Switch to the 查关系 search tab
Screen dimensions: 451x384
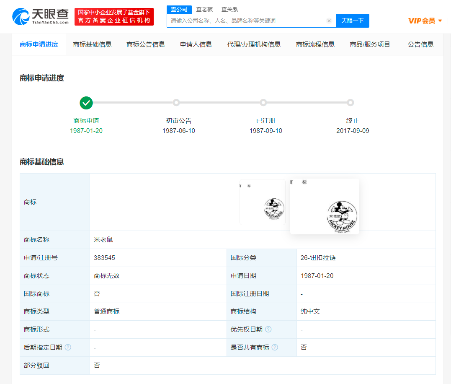coord(229,9)
